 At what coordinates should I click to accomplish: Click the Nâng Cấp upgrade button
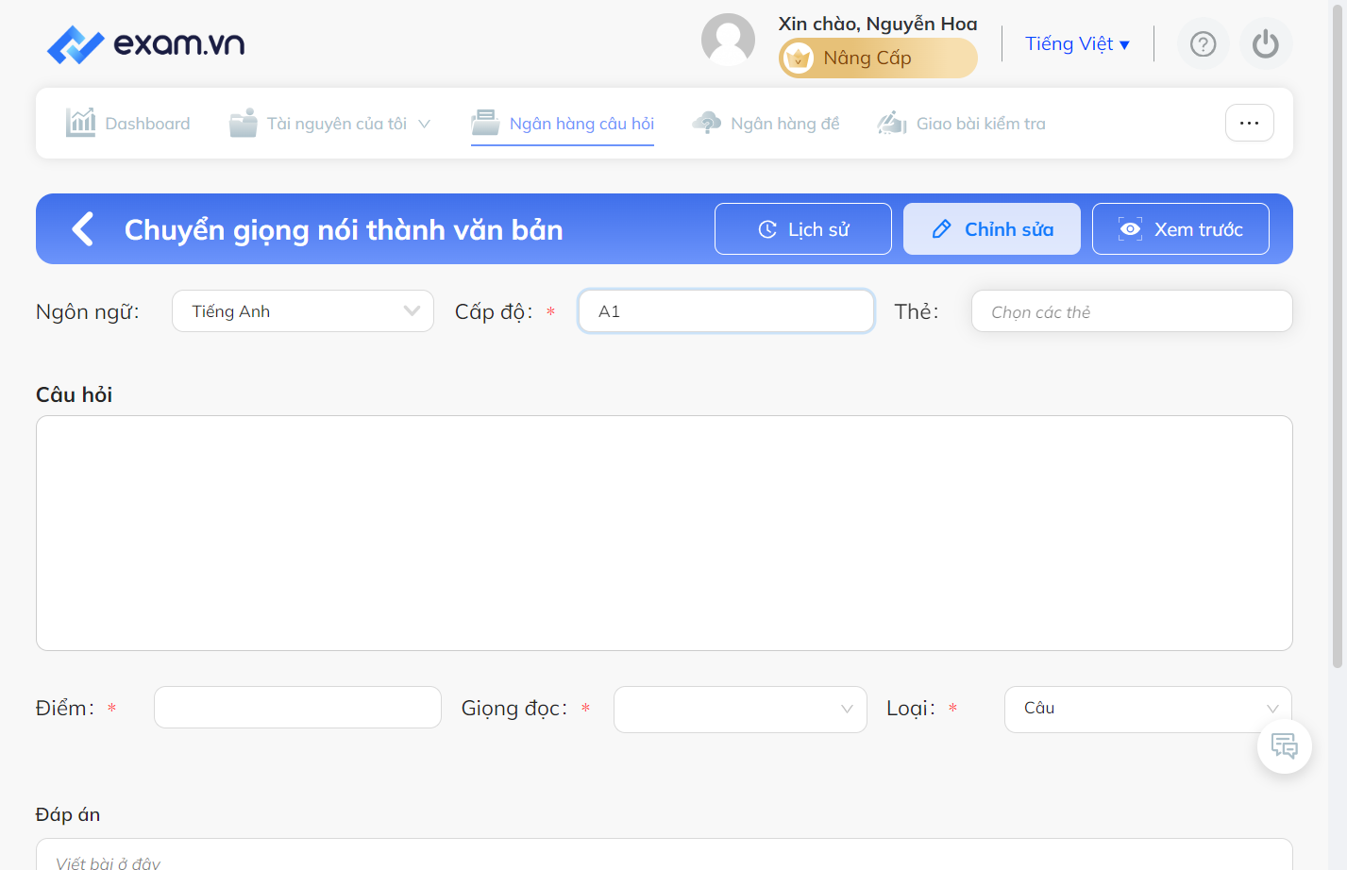[878, 58]
